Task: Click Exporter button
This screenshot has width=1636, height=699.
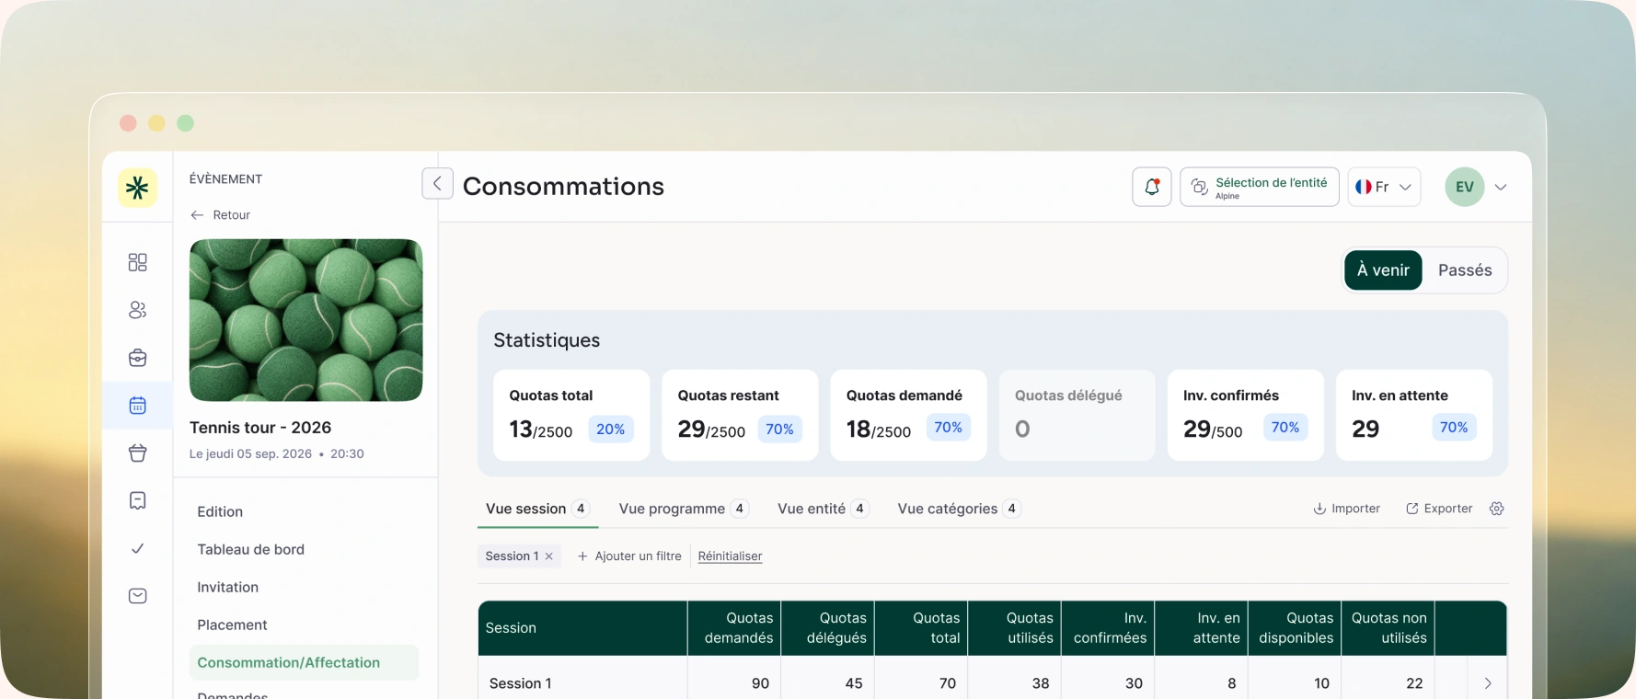Action: [x=1439, y=509]
